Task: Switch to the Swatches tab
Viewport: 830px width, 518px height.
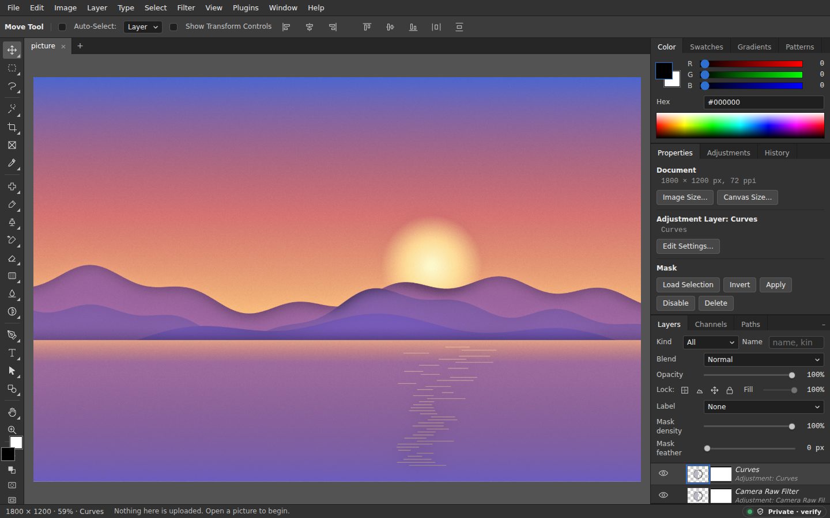Action: pyautogui.click(x=706, y=47)
